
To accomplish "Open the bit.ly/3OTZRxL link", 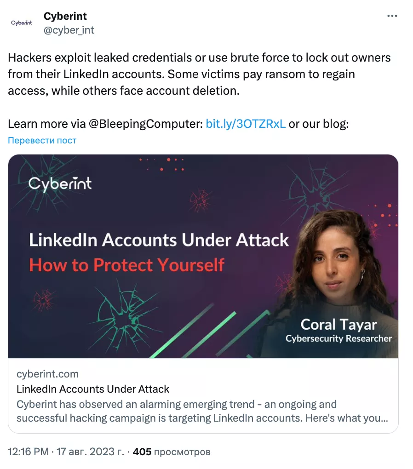I will [x=246, y=124].
